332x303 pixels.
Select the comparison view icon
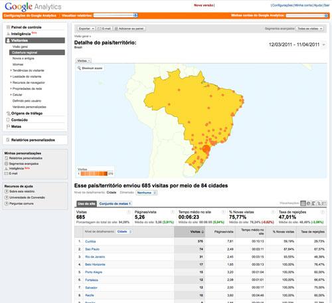(319, 203)
